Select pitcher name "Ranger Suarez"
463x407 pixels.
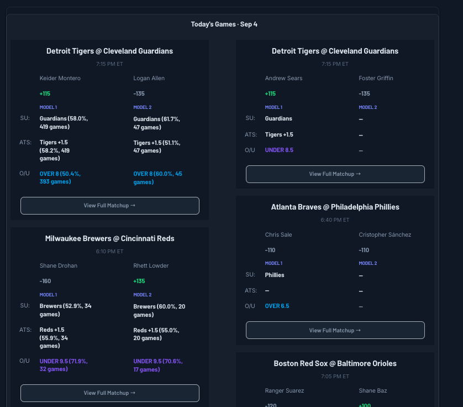click(x=285, y=391)
